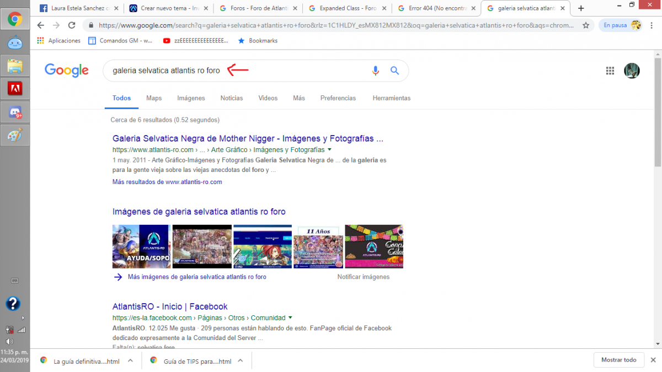The height and width of the screenshot is (372, 662).
Task: Switch to the Error 404 tab
Action: [x=436, y=8]
